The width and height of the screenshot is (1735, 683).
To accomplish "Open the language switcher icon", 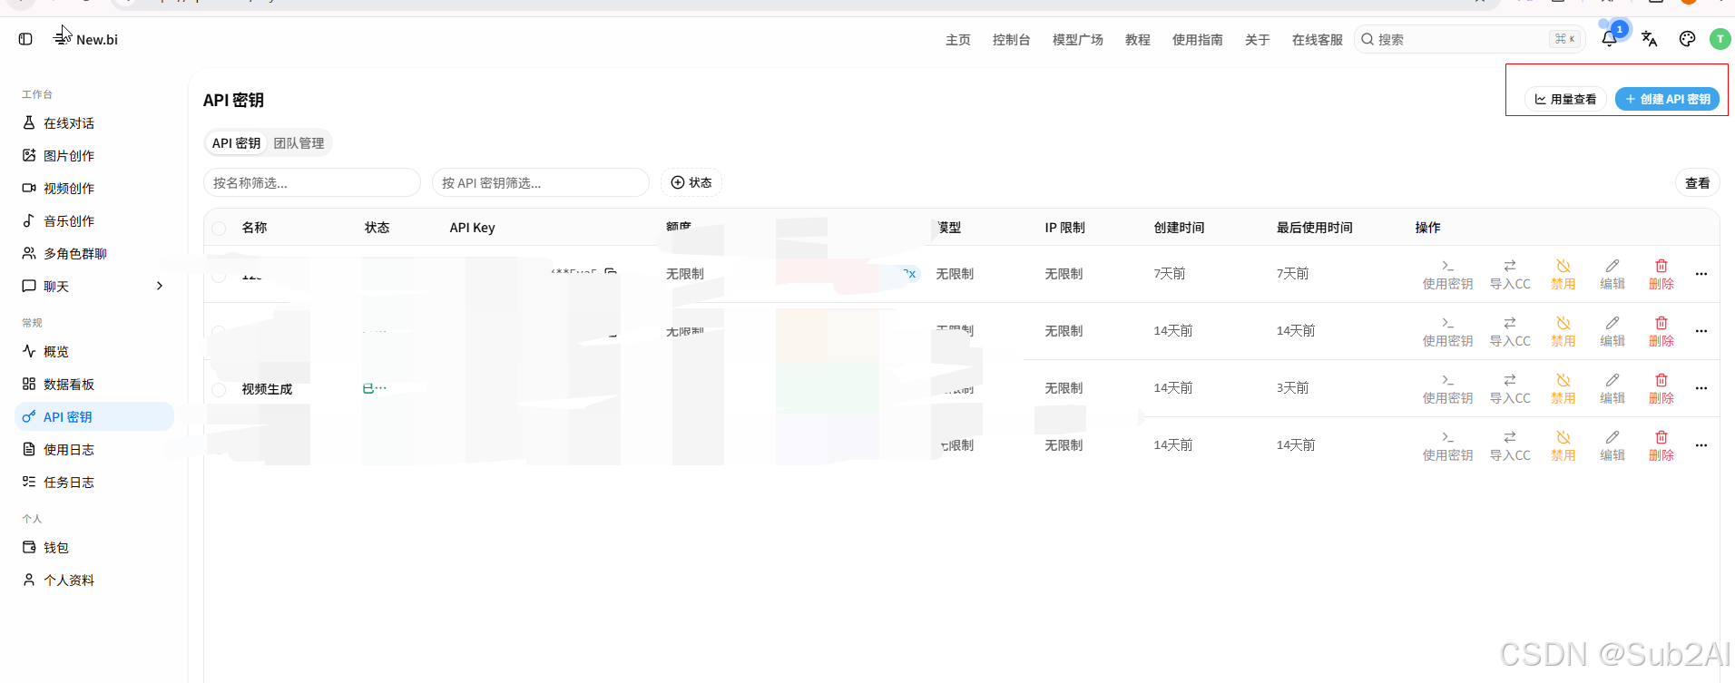I will 1650,39.
